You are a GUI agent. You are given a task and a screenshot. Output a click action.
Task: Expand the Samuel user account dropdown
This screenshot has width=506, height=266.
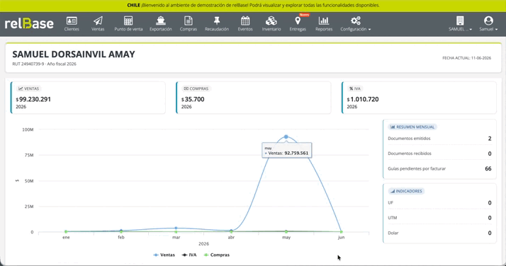pyautogui.click(x=488, y=24)
